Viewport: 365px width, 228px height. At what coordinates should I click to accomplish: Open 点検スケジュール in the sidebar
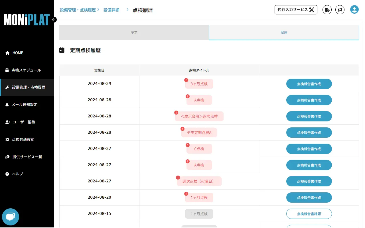tap(26, 70)
